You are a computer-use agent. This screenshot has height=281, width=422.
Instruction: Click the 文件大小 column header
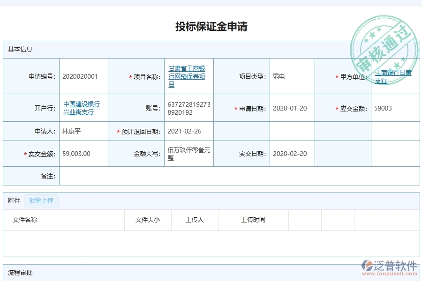pos(147,220)
